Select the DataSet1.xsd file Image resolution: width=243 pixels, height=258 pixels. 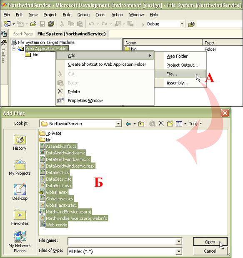pyautogui.click(x=56, y=179)
